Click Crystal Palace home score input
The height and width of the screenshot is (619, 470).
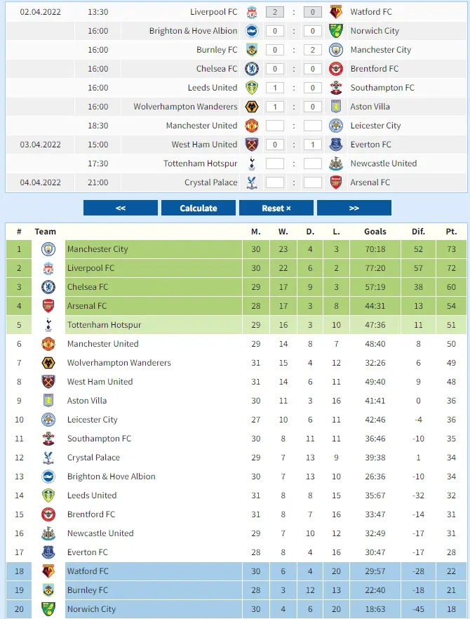(x=275, y=182)
